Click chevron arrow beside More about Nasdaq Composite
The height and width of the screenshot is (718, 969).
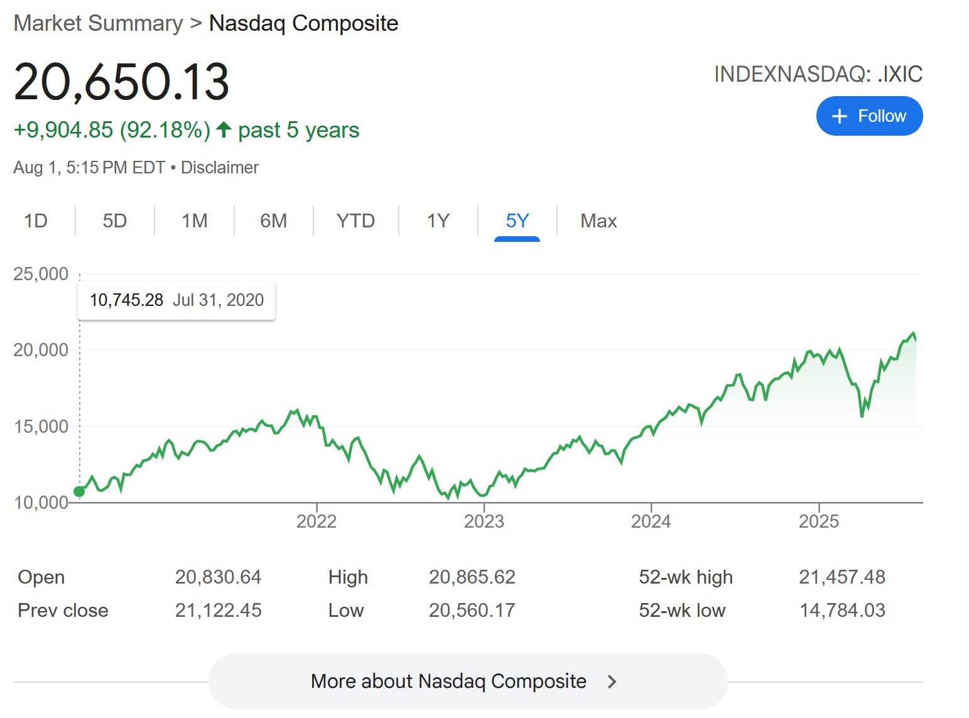click(x=612, y=682)
